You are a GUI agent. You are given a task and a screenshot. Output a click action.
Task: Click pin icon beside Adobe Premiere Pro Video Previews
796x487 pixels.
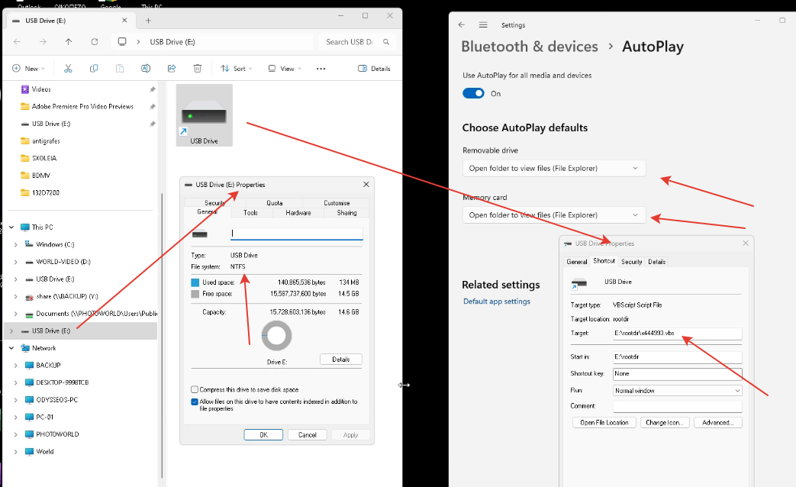(x=153, y=107)
